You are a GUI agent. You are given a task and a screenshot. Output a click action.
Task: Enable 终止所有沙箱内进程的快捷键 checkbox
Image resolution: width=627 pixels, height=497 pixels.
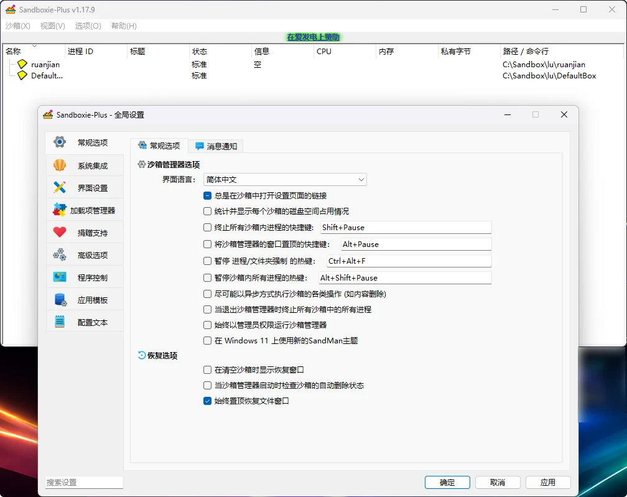click(x=207, y=227)
